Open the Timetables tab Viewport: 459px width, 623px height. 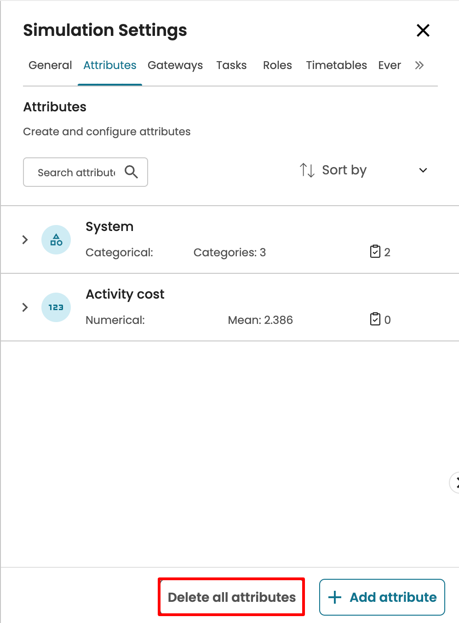[x=336, y=65]
